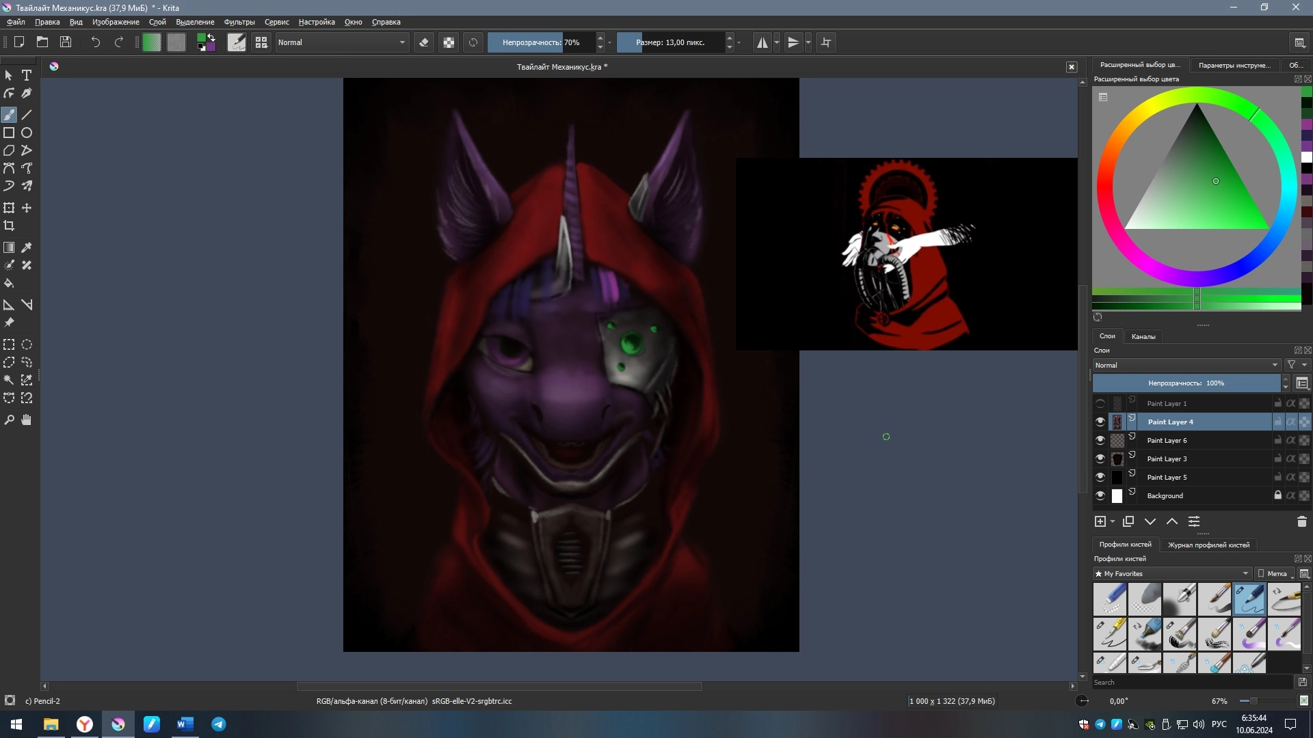
Task: Select the Transform tool
Action: click(x=9, y=208)
